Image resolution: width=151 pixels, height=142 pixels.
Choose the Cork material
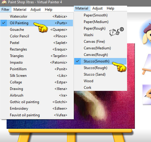click(100, 88)
